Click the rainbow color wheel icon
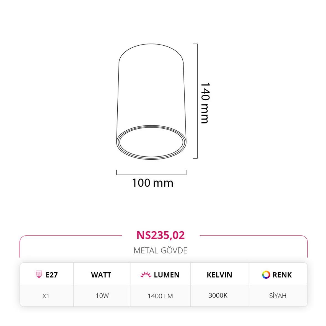This screenshot has height=326, width=326. click(266, 275)
